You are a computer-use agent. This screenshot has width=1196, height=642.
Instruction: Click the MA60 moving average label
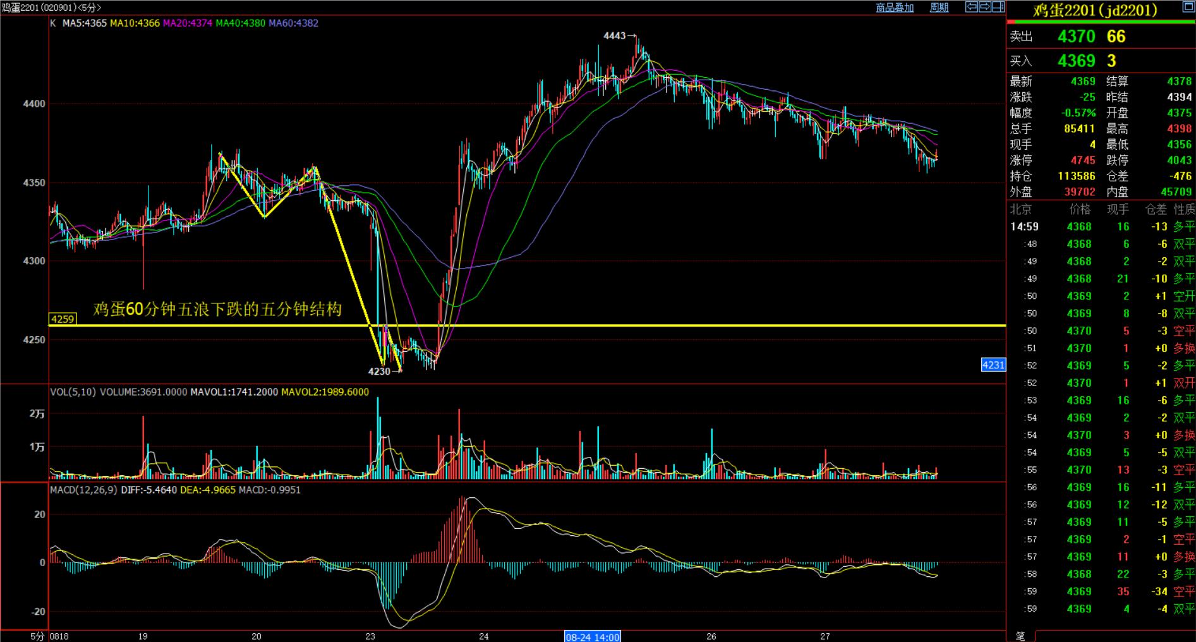click(293, 23)
